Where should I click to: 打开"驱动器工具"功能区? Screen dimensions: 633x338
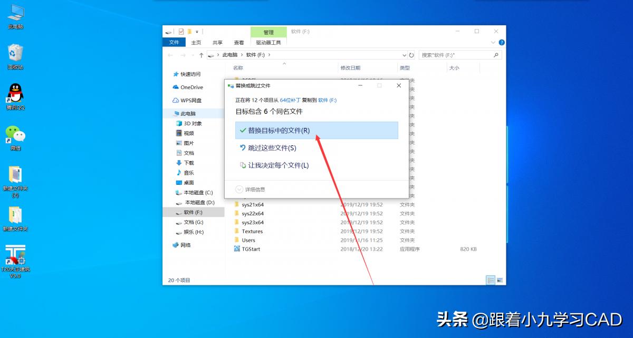click(268, 44)
